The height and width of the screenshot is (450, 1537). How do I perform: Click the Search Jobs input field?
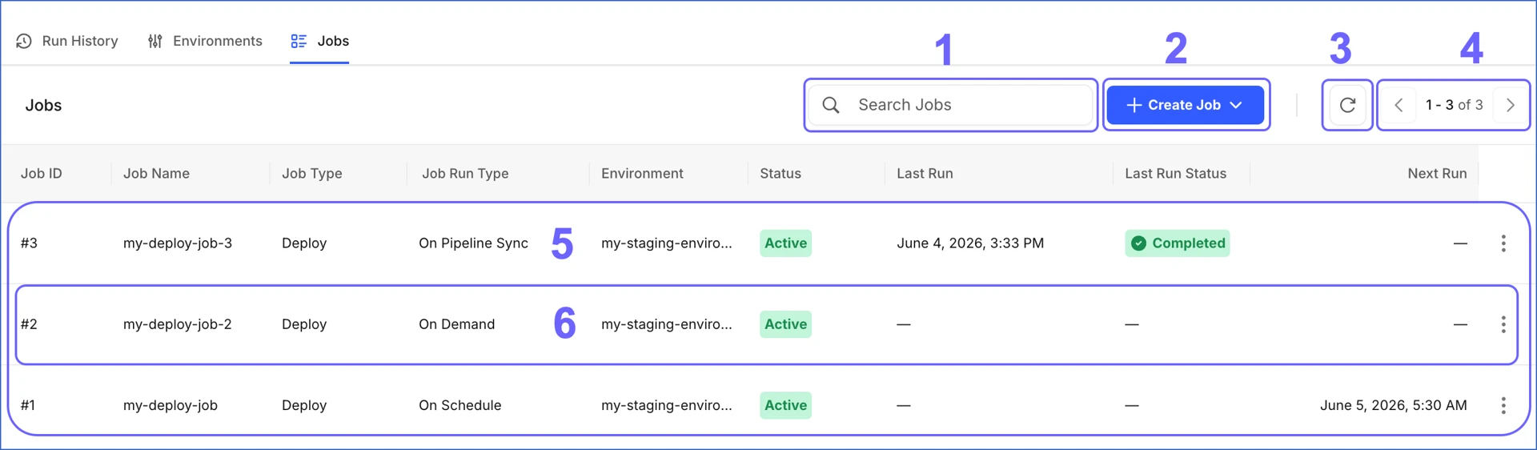(x=951, y=105)
